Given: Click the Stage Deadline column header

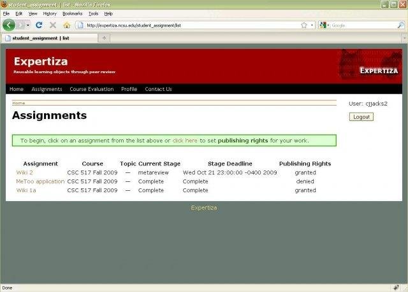Looking at the screenshot, I should point(230,163).
